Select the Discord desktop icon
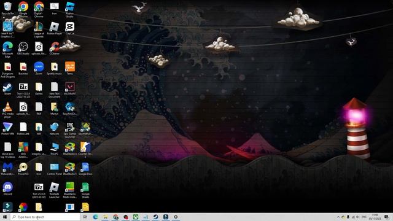The width and height of the screenshot is (393, 221). point(7,188)
